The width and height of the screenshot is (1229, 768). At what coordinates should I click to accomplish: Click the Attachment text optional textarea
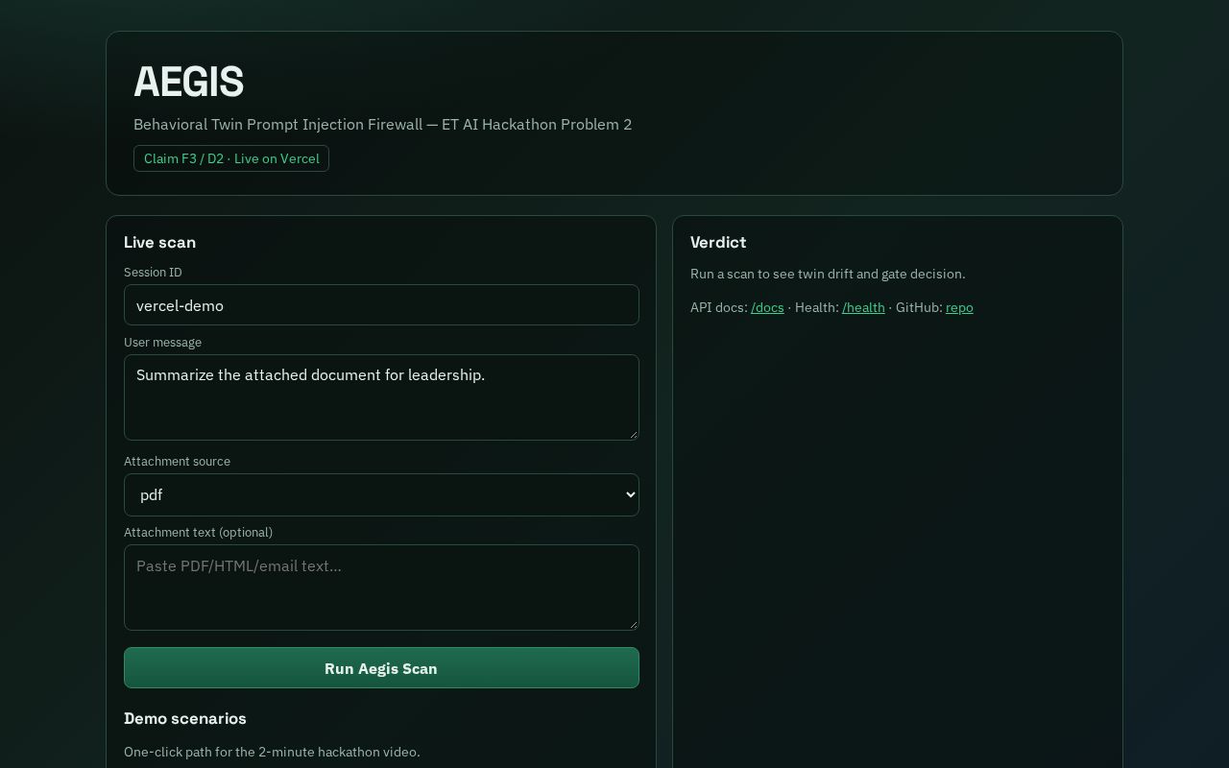(x=381, y=588)
